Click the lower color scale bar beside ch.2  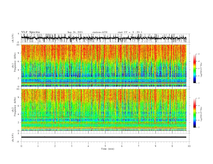pos(195,113)
